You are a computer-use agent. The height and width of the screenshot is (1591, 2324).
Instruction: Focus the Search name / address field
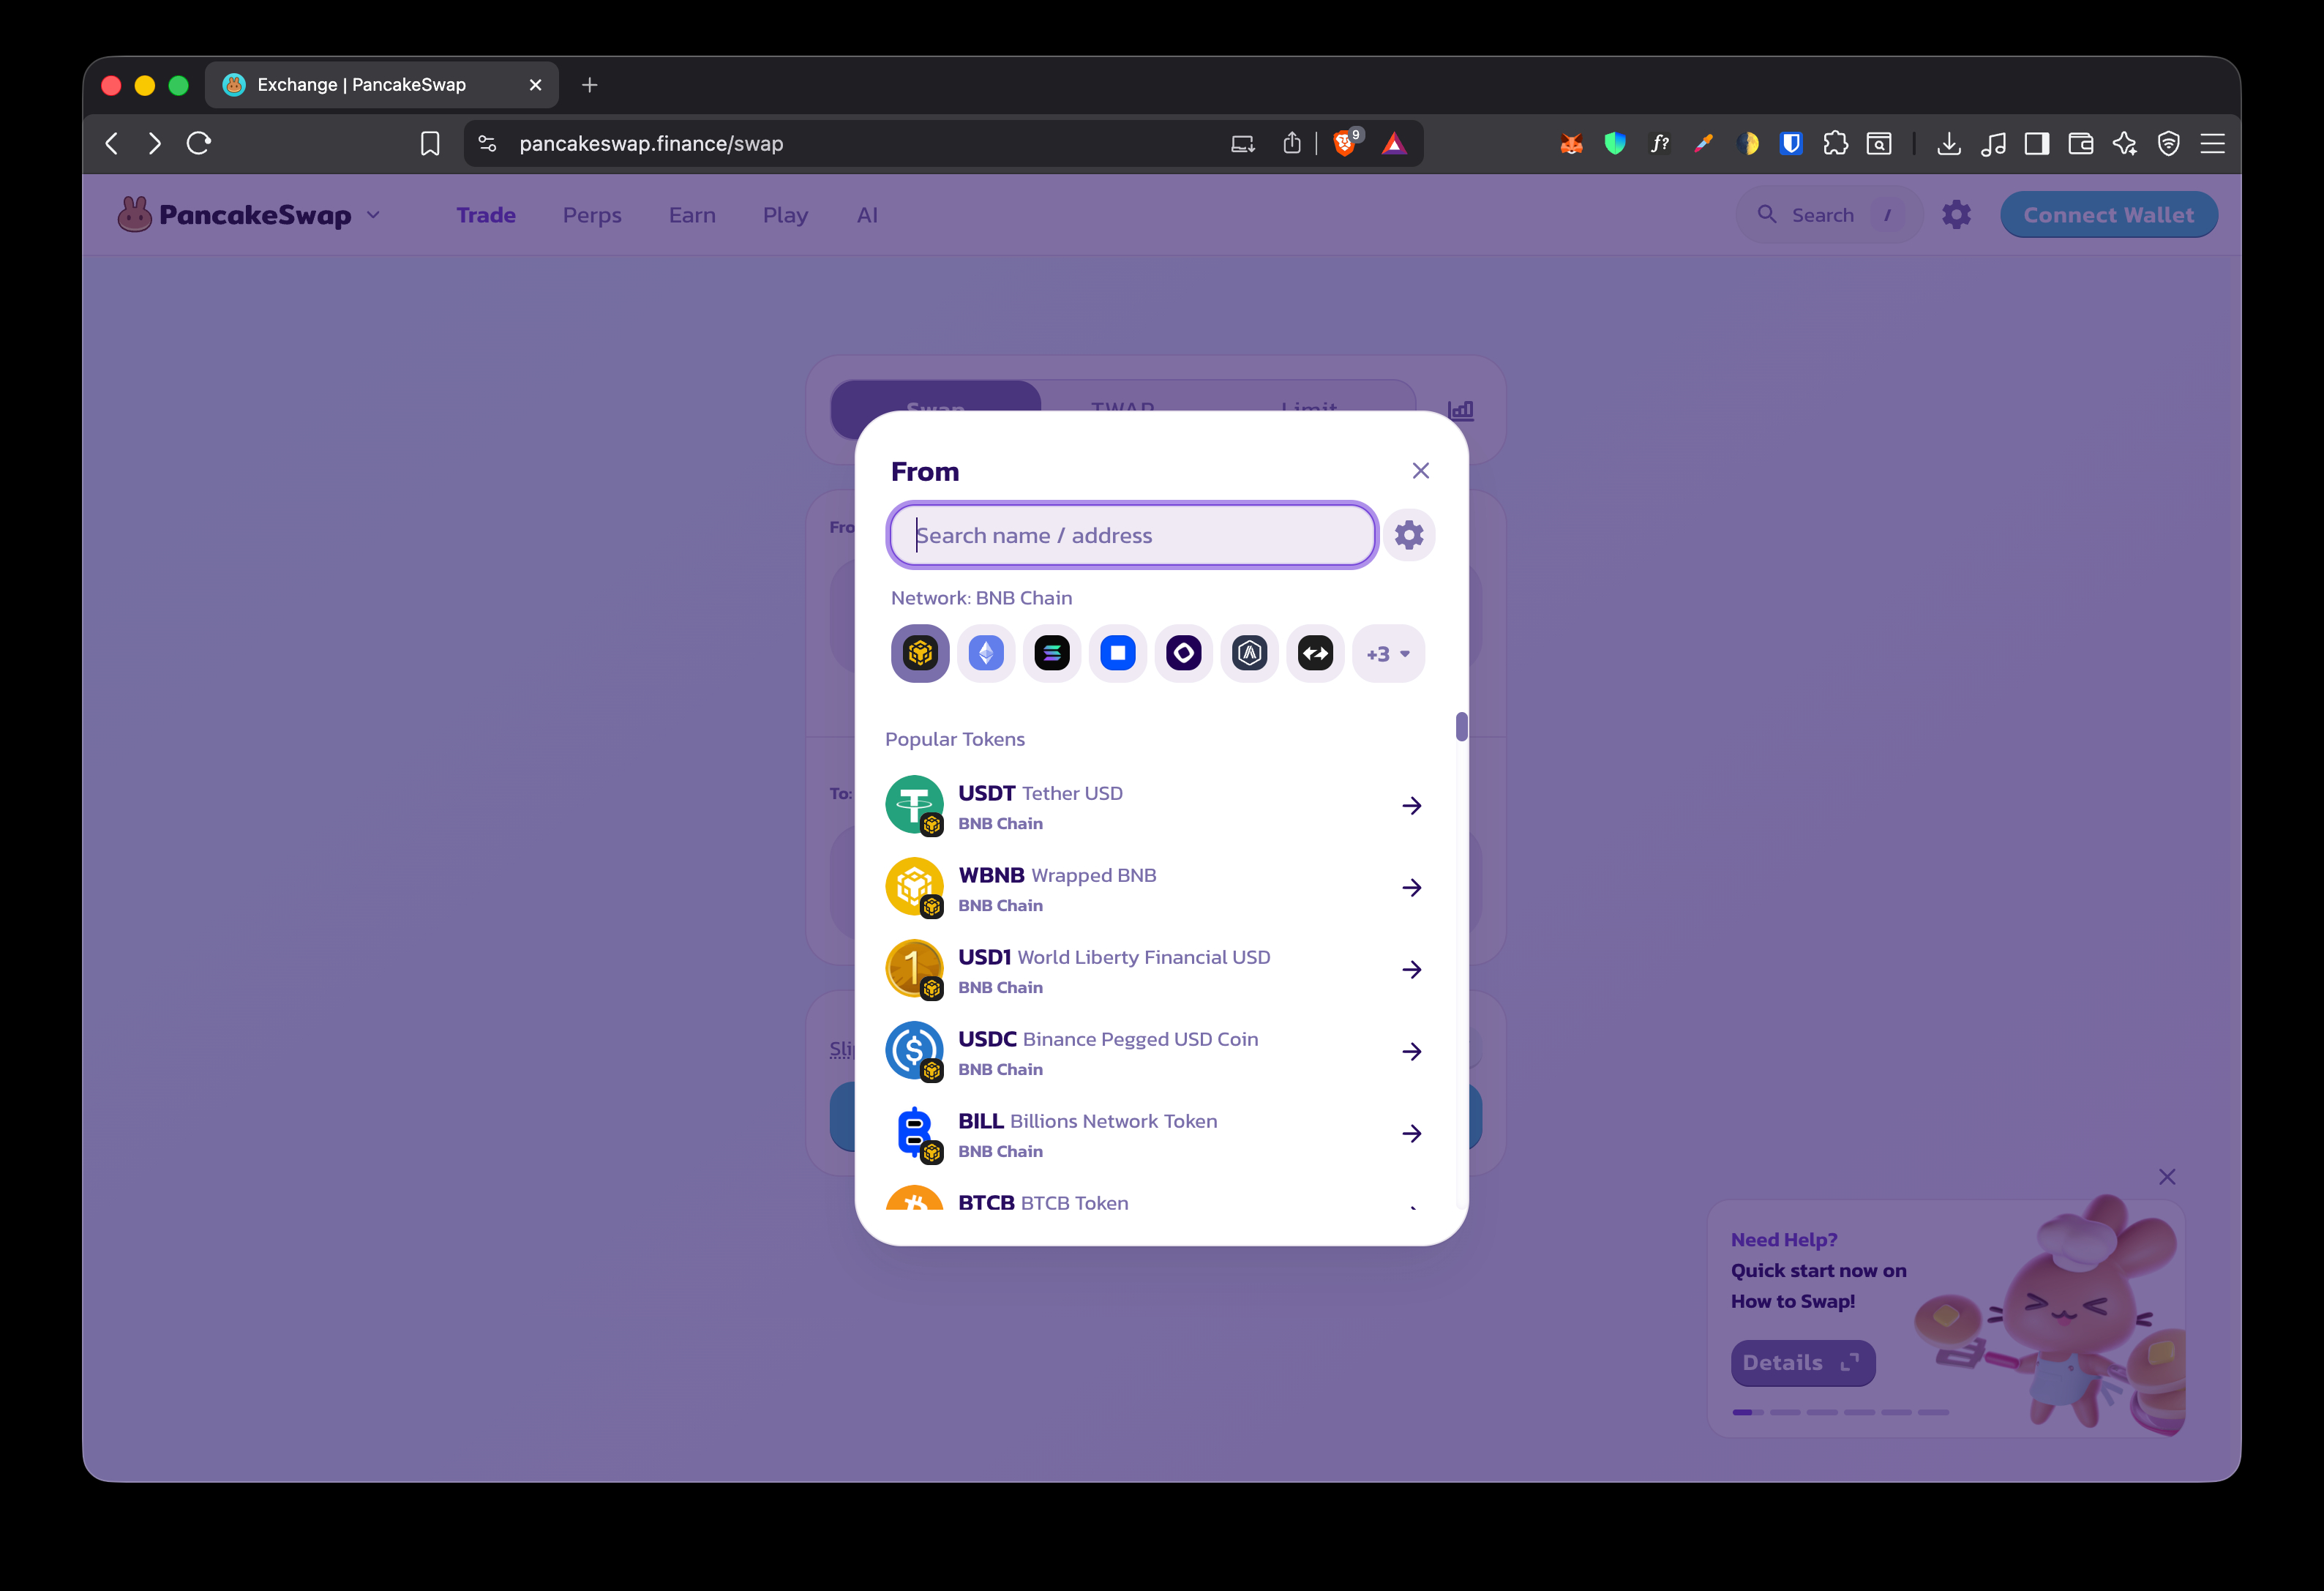coord(1132,535)
